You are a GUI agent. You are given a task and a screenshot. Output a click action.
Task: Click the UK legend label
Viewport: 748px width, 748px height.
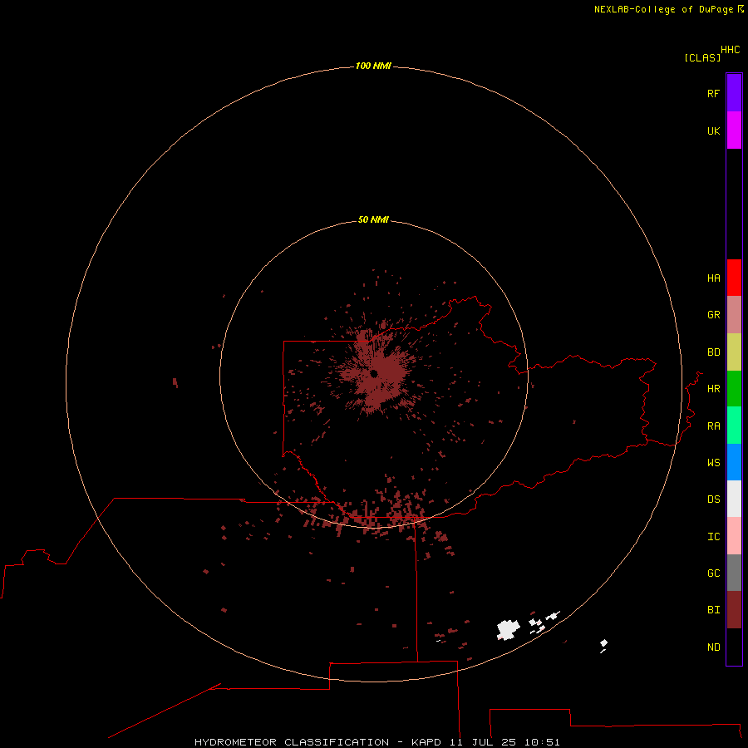[713, 130]
